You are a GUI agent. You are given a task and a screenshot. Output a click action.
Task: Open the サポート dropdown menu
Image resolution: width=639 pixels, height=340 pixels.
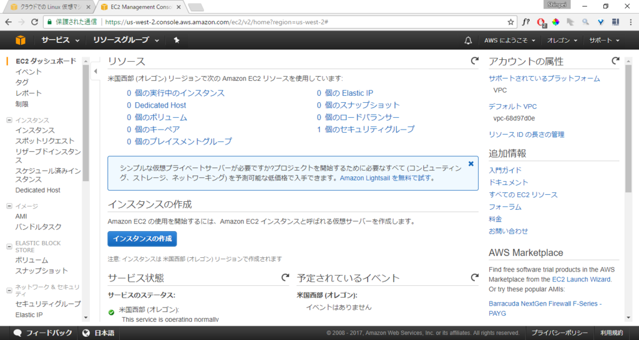tap(604, 40)
